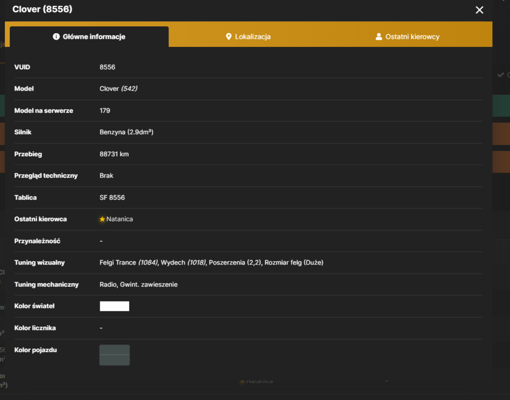Click plate value SF 8556
The width and height of the screenshot is (510, 400).
112,197
